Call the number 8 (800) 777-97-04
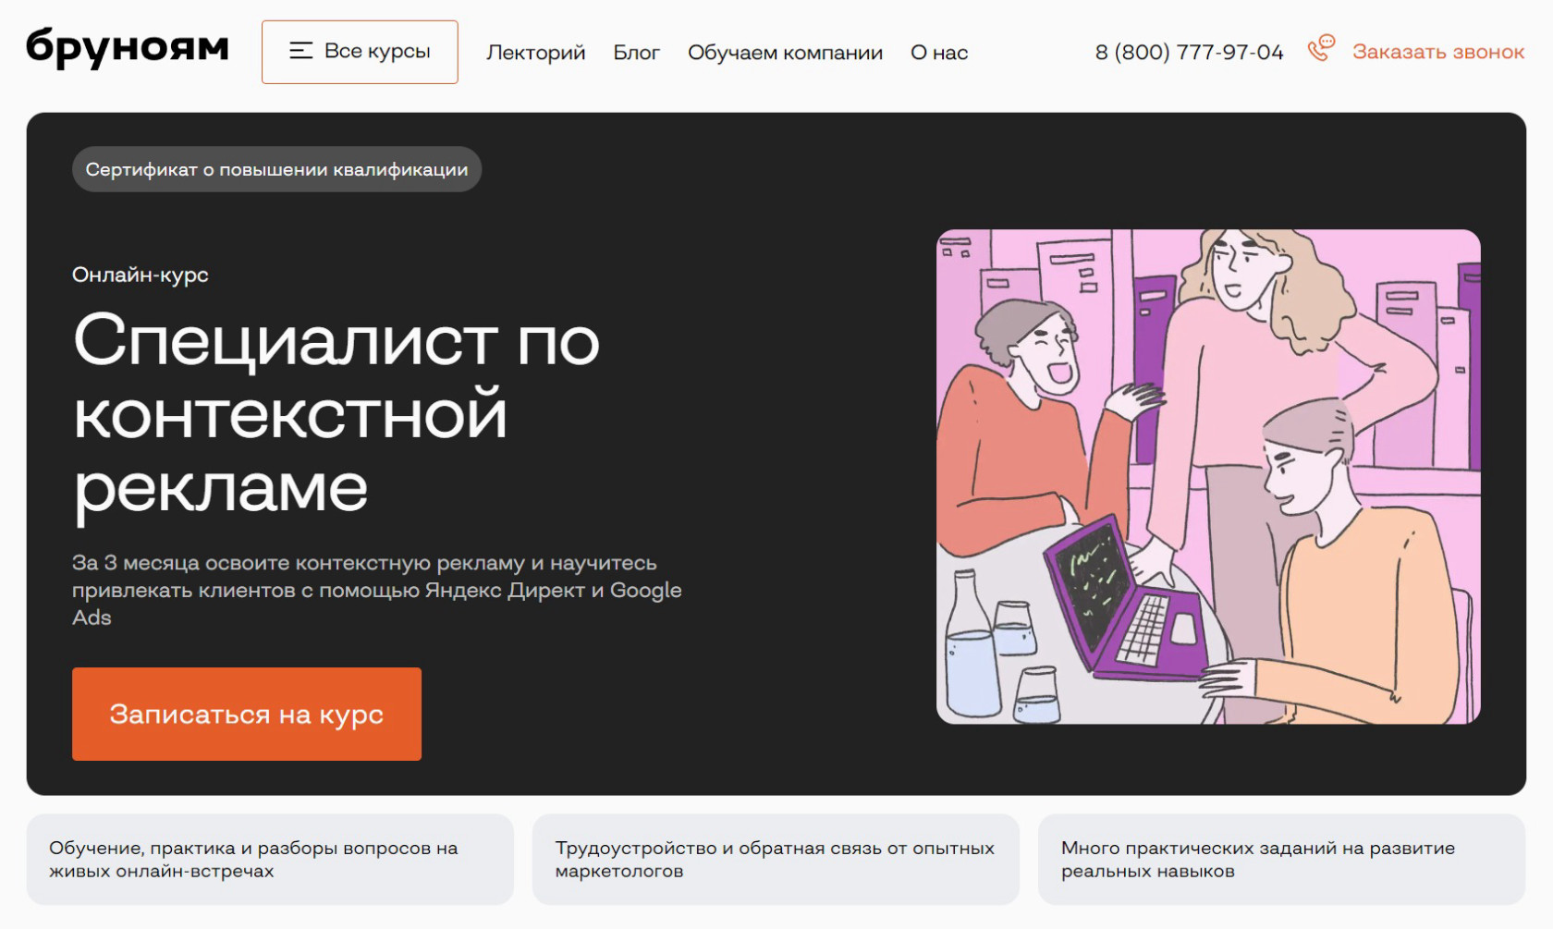 click(1189, 53)
